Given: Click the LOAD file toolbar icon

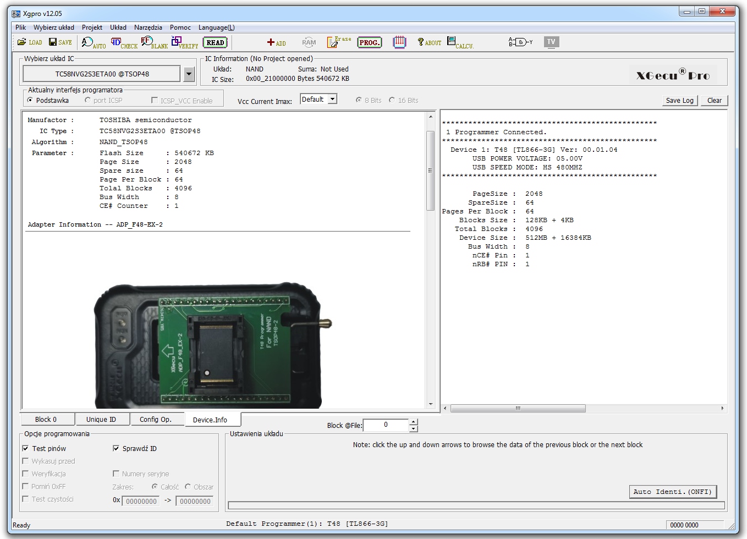Looking at the screenshot, I should (29, 42).
